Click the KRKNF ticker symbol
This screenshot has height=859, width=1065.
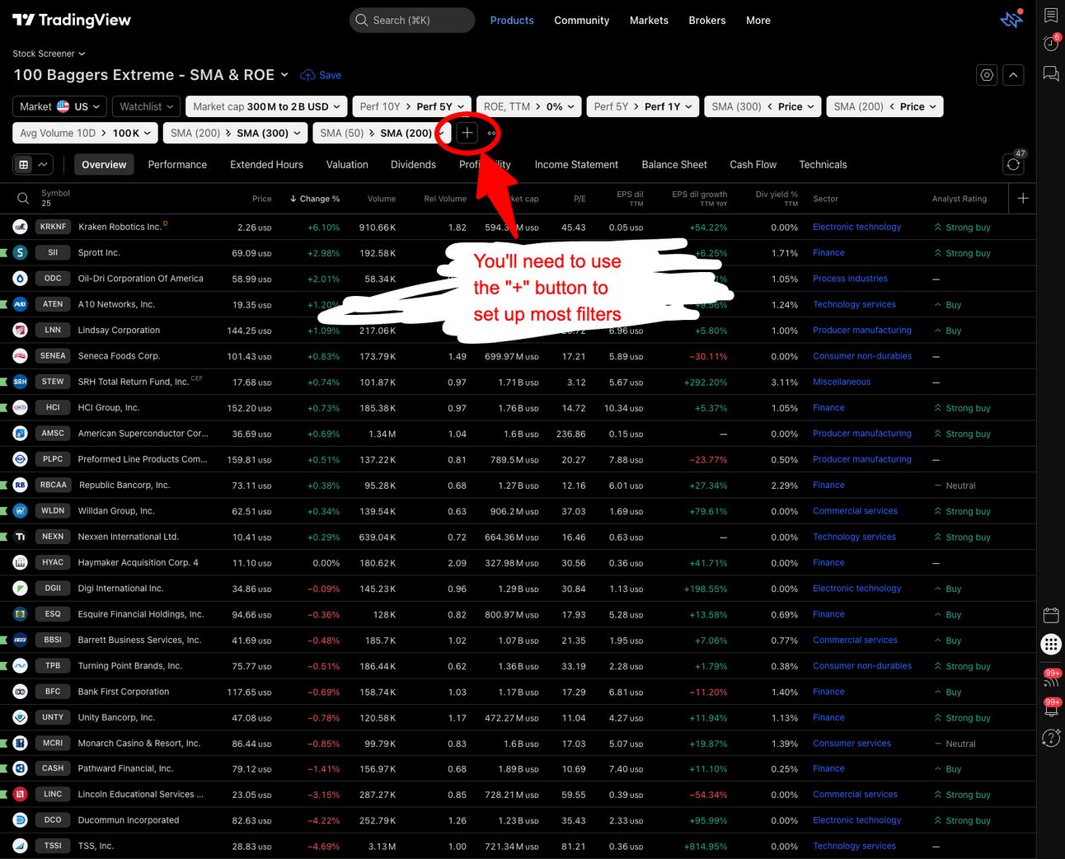[53, 227]
